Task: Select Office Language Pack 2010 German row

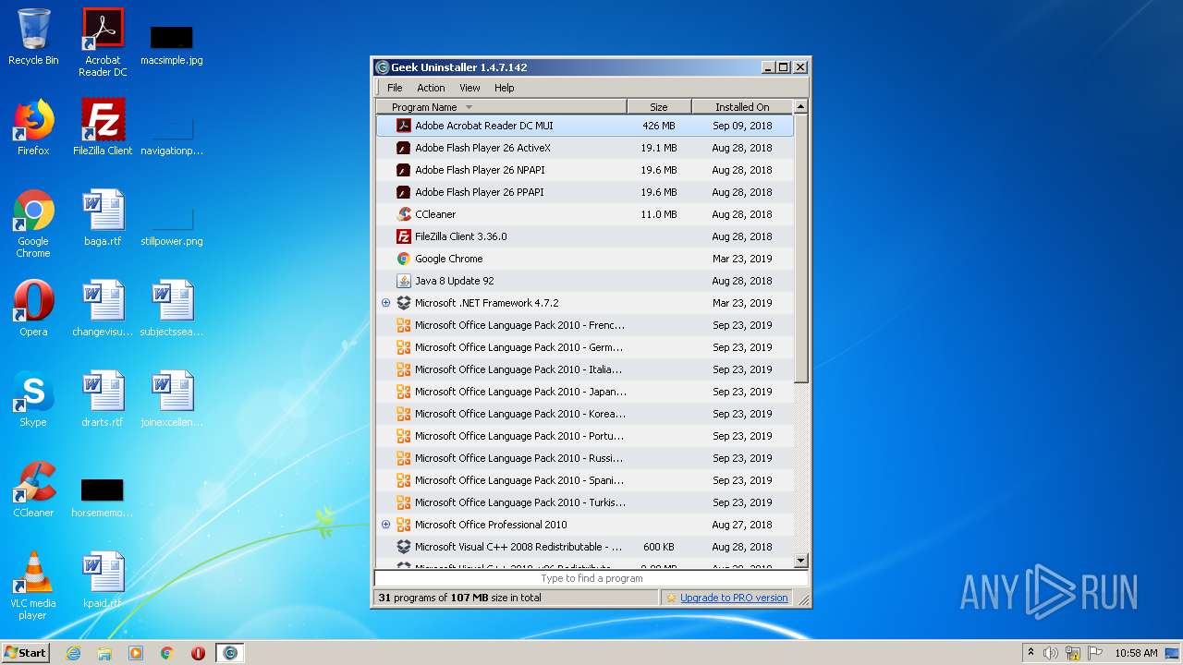Action: 584,347
